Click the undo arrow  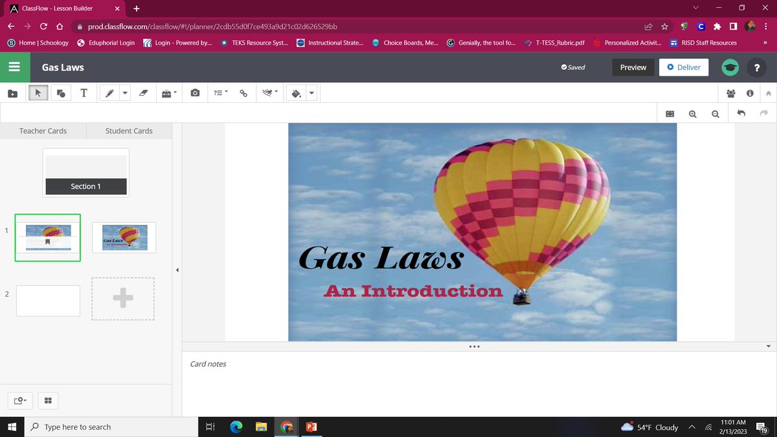741,113
